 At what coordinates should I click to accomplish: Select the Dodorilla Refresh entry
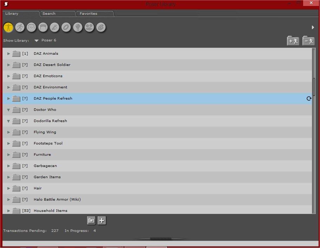click(157, 121)
